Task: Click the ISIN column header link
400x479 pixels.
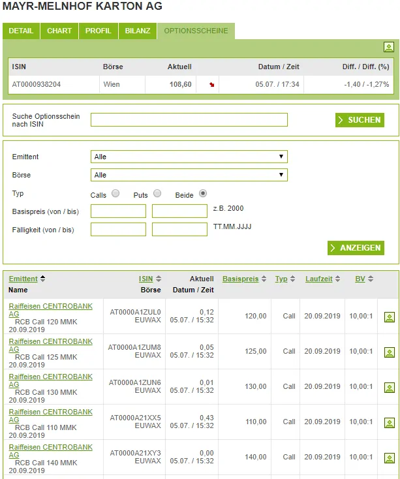Action: 146,279
